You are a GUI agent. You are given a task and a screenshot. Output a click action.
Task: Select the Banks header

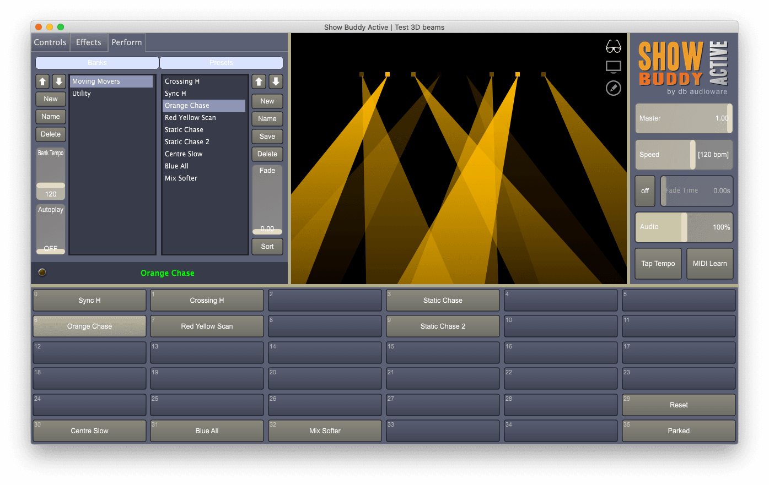(97, 63)
